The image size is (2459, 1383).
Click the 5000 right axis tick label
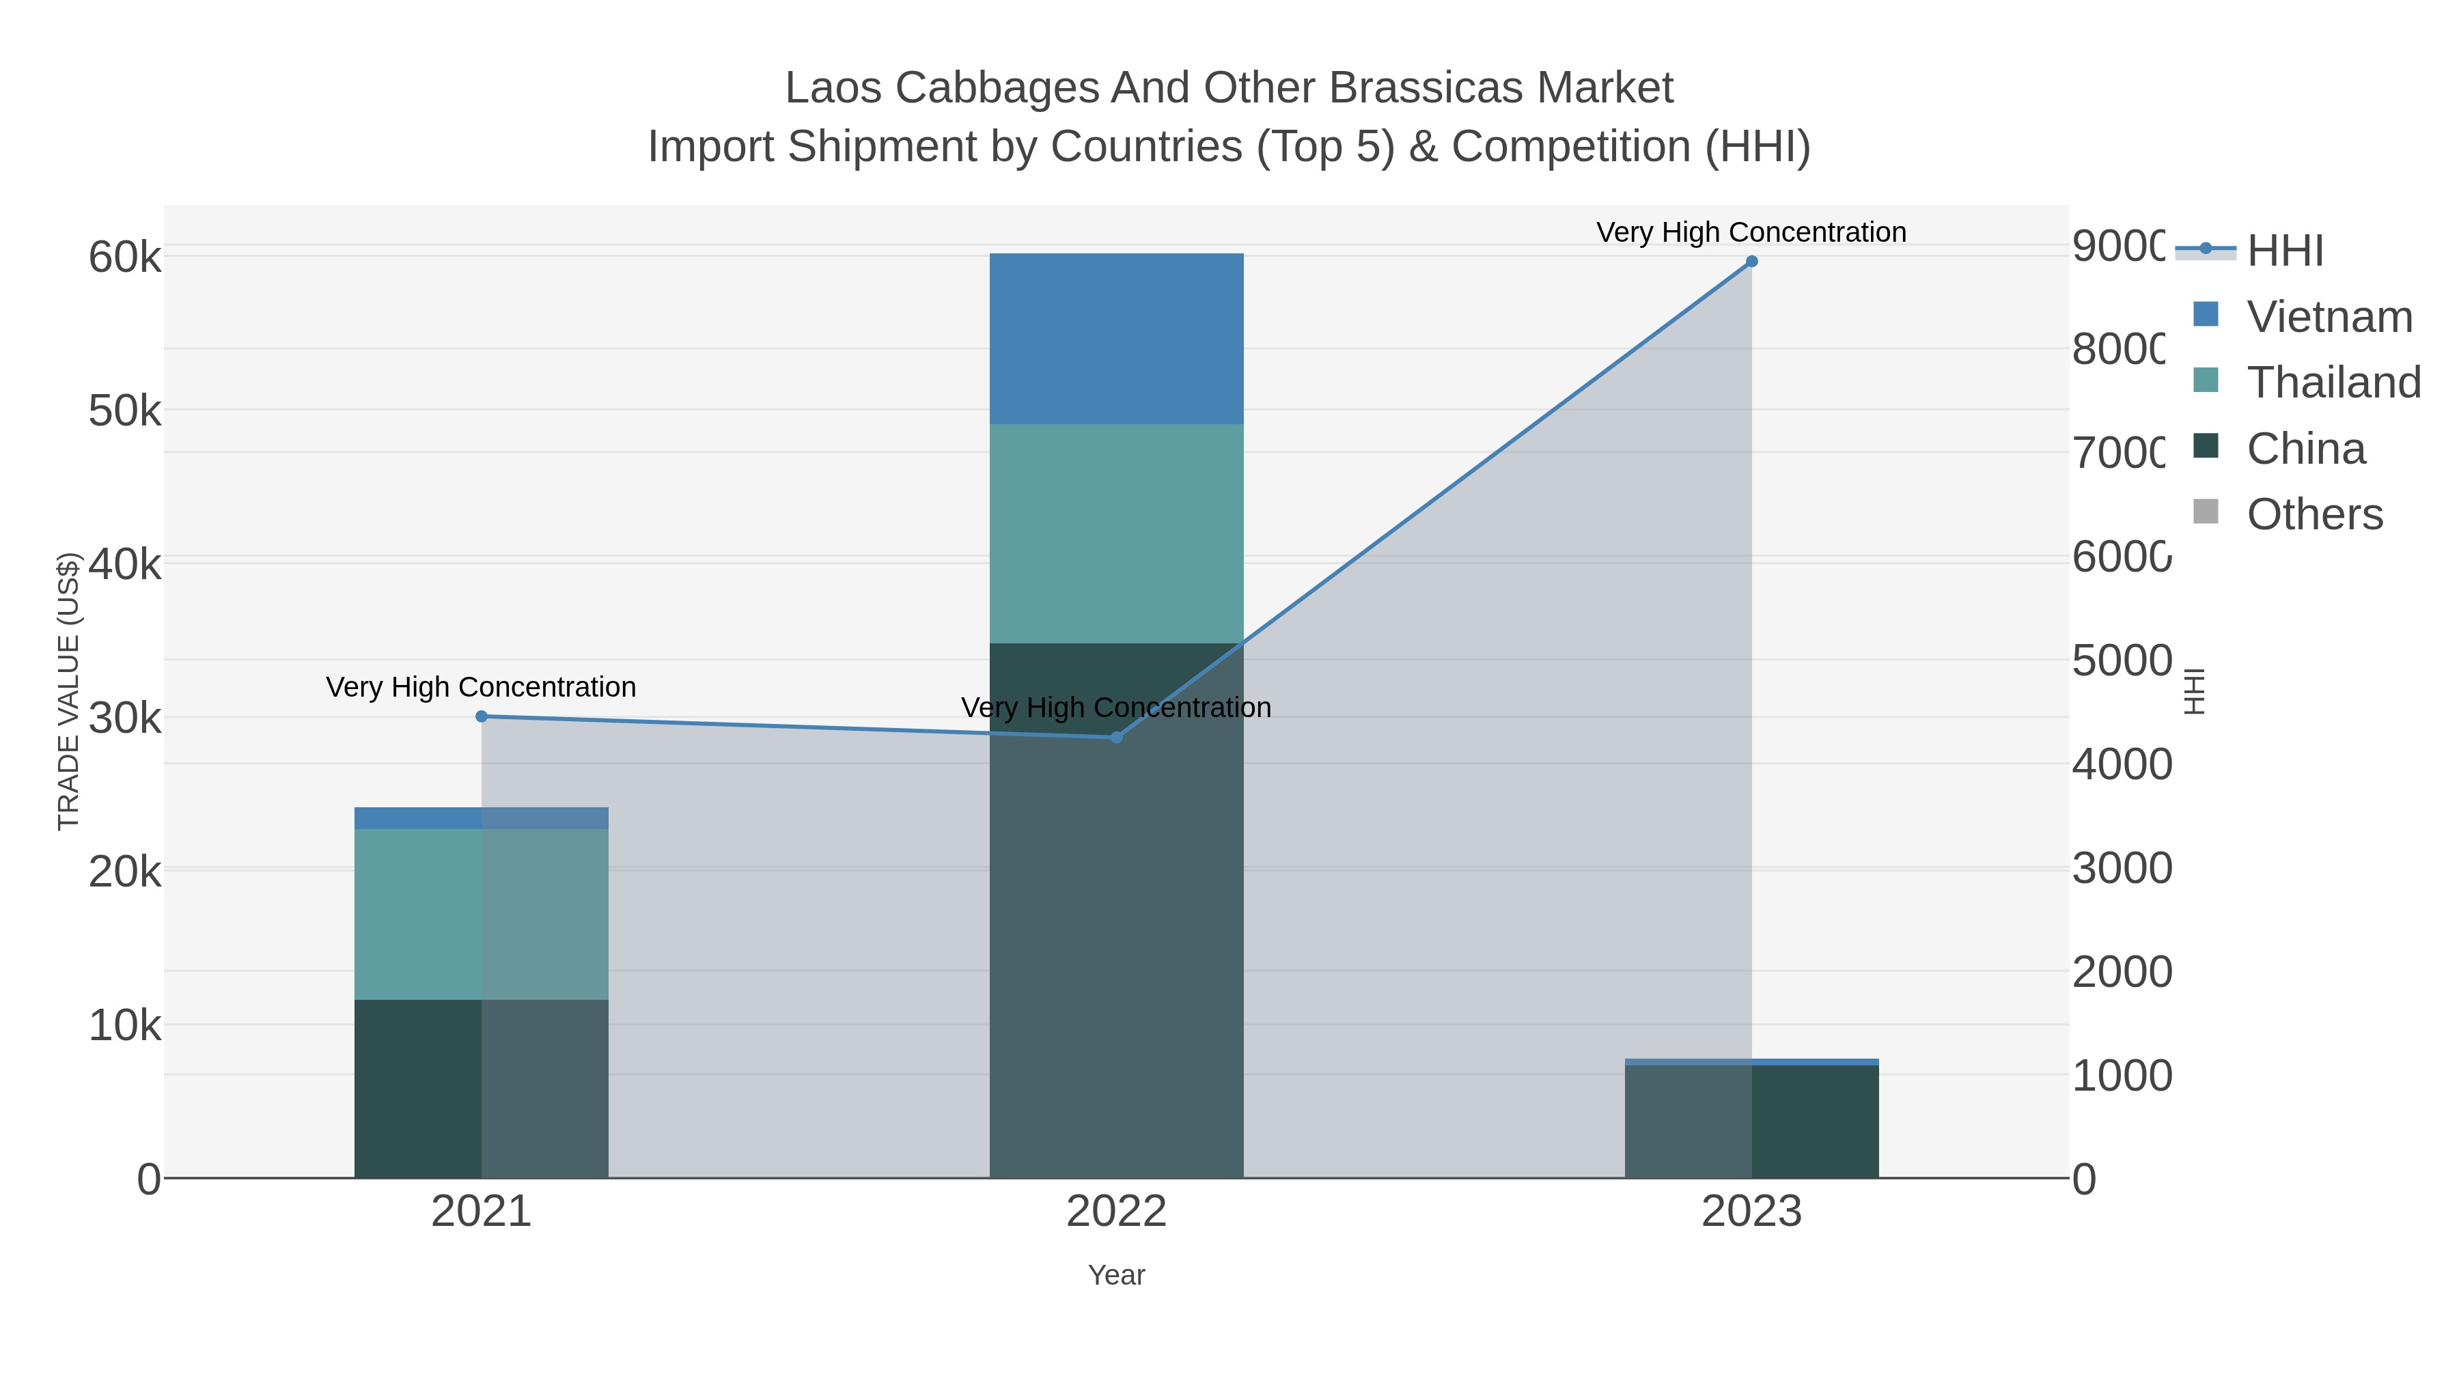click(x=2123, y=660)
